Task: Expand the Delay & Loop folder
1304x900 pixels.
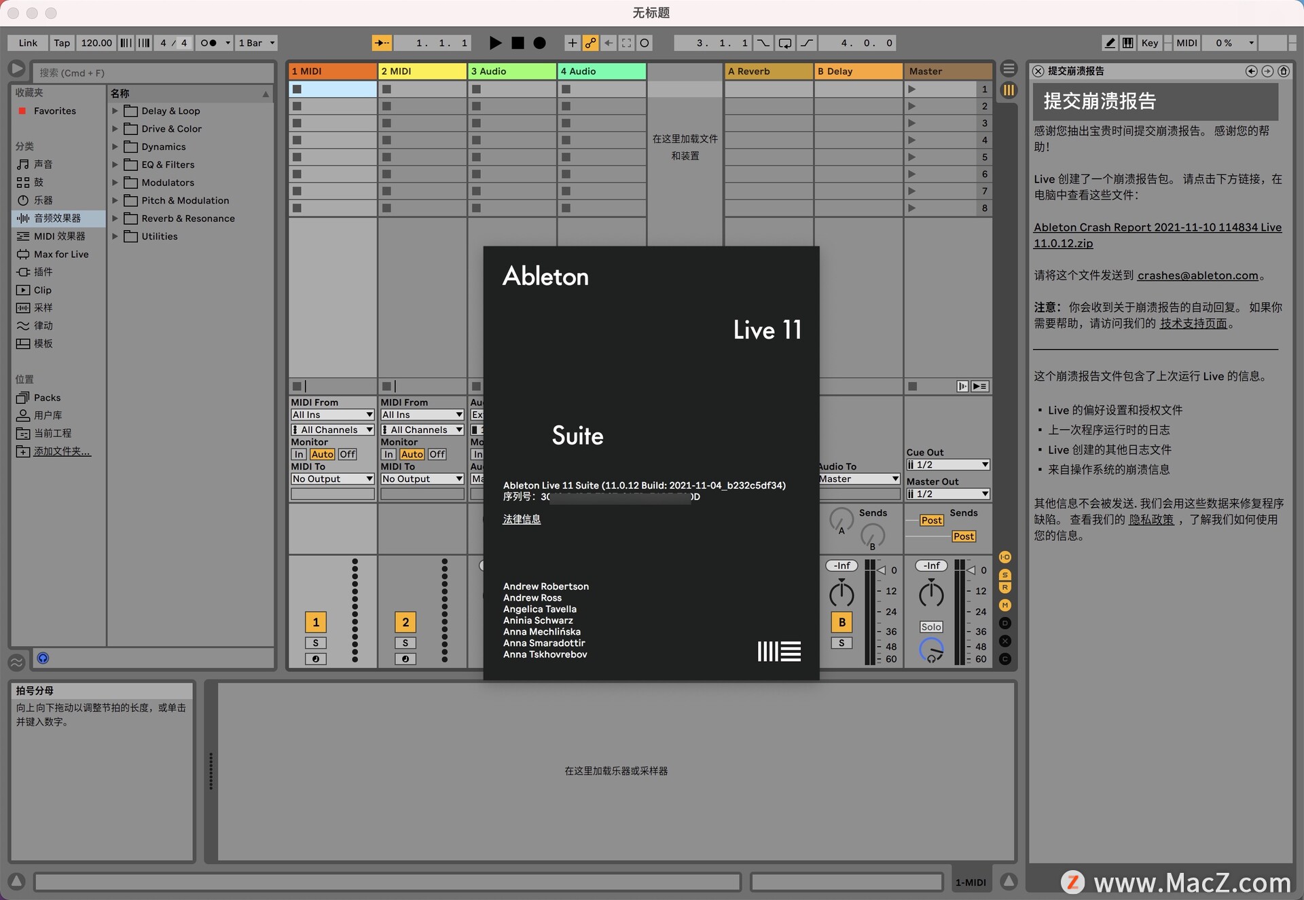Action: tap(115, 111)
